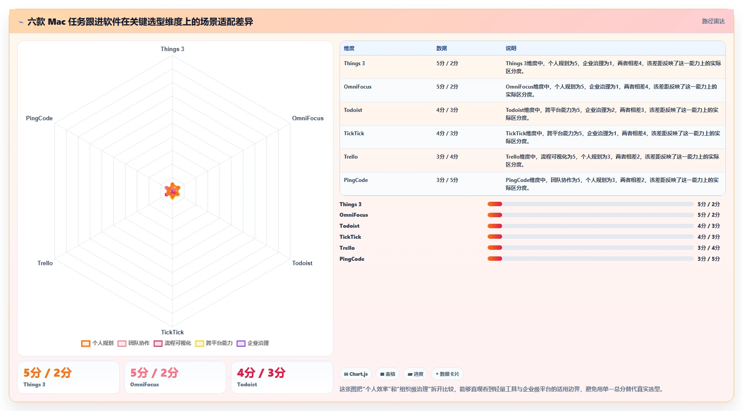Image resolution: width=743 pixels, height=411 pixels.
Task: Click the 3分 / 5分 value in the PingCode table row
Action: tap(447, 180)
